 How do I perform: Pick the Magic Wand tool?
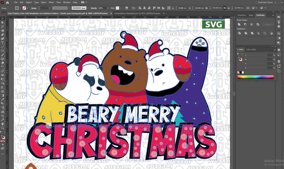coord(3,27)
